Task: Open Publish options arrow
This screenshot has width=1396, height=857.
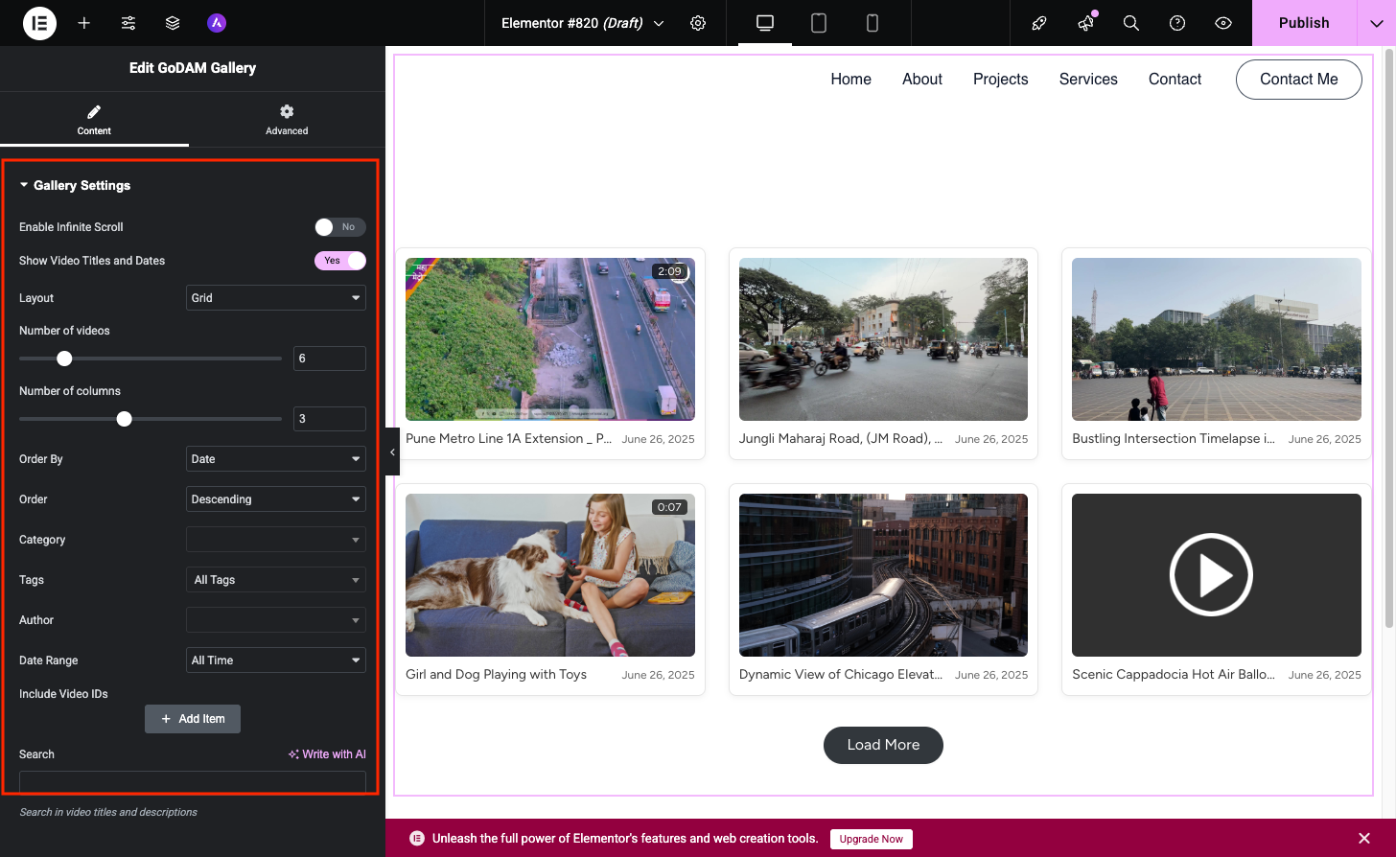Action: point(1376,23)
